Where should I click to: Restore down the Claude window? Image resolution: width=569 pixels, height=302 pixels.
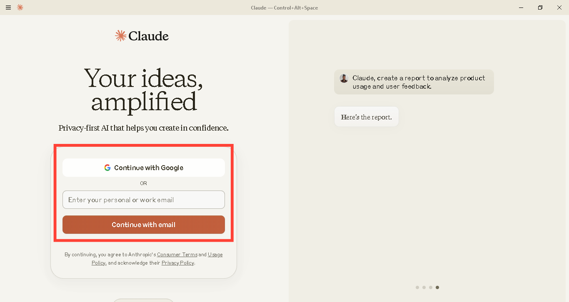540,7
